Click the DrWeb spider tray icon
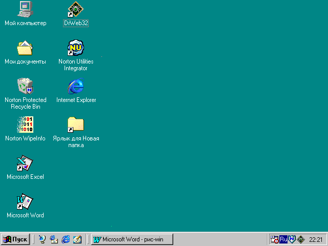Image resolution: width=328 pixels, height=246 pixels. pos(301,239)
